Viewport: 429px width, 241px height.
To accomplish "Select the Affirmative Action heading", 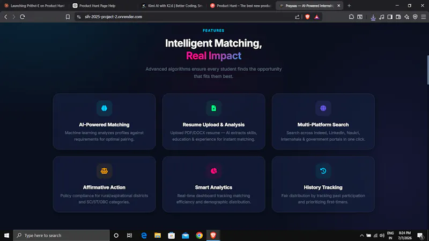I will (x=104, y=187).
